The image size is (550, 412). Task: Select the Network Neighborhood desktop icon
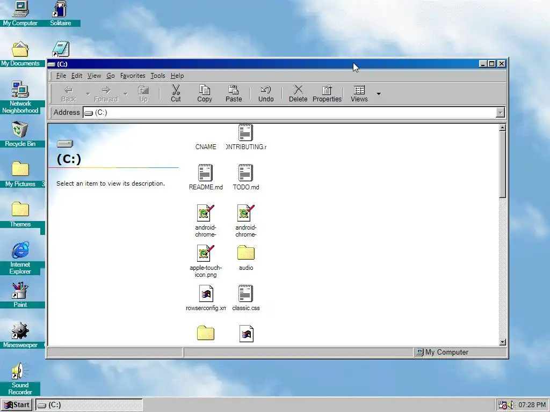click(x=20, y=98)
